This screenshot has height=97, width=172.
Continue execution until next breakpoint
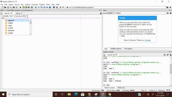pyautogui.click(x=47, y=7)
